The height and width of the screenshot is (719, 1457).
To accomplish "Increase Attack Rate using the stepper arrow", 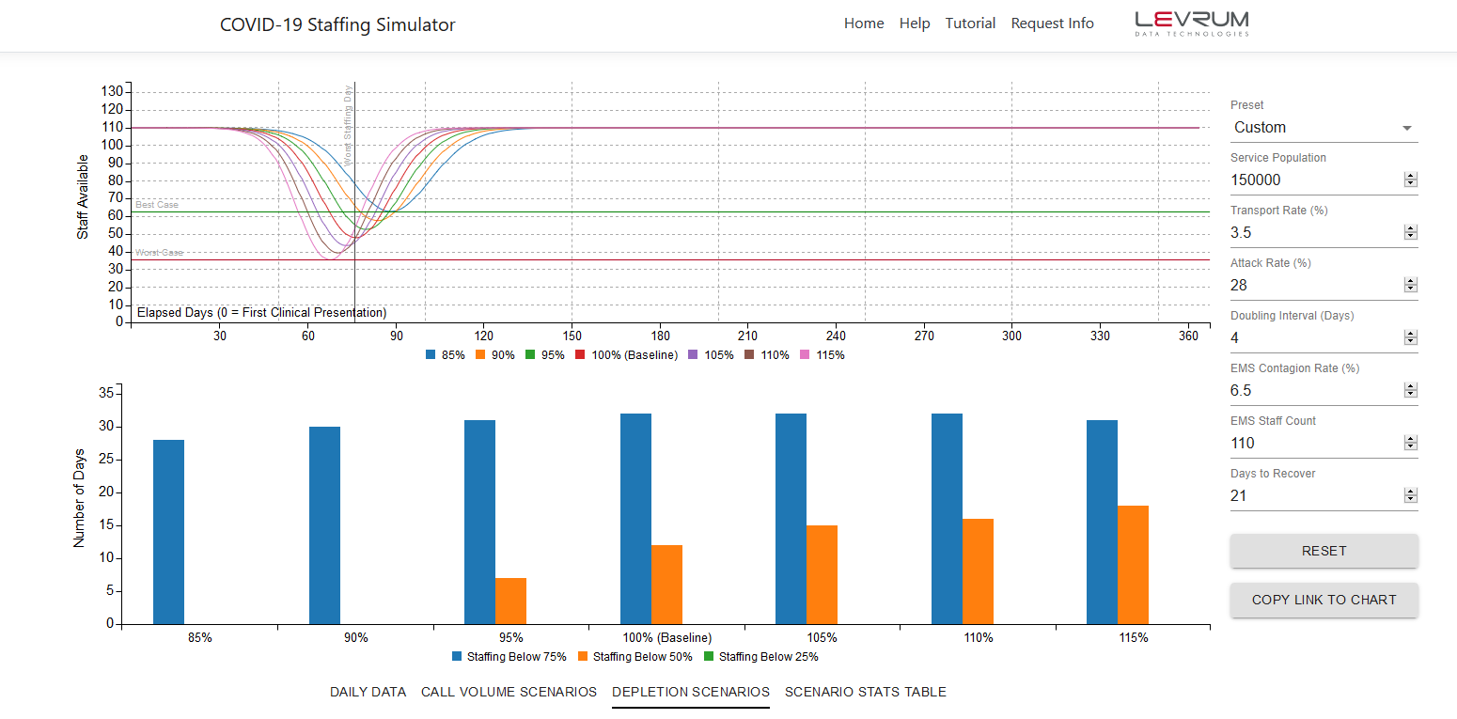I will [1411, 280].
